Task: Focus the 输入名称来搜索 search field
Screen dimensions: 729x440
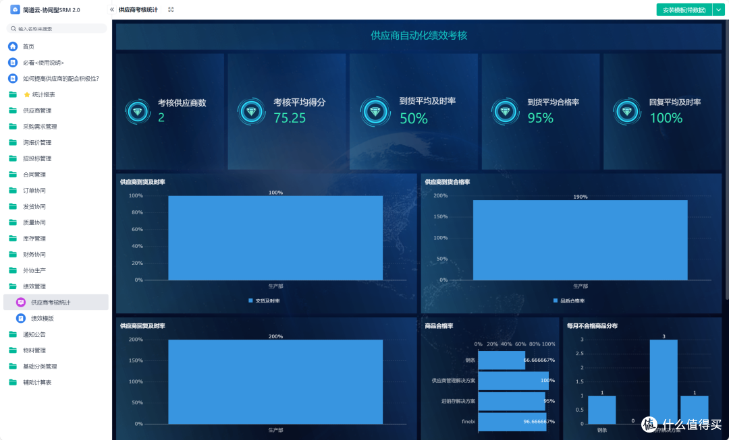Action: click(57, 29)
